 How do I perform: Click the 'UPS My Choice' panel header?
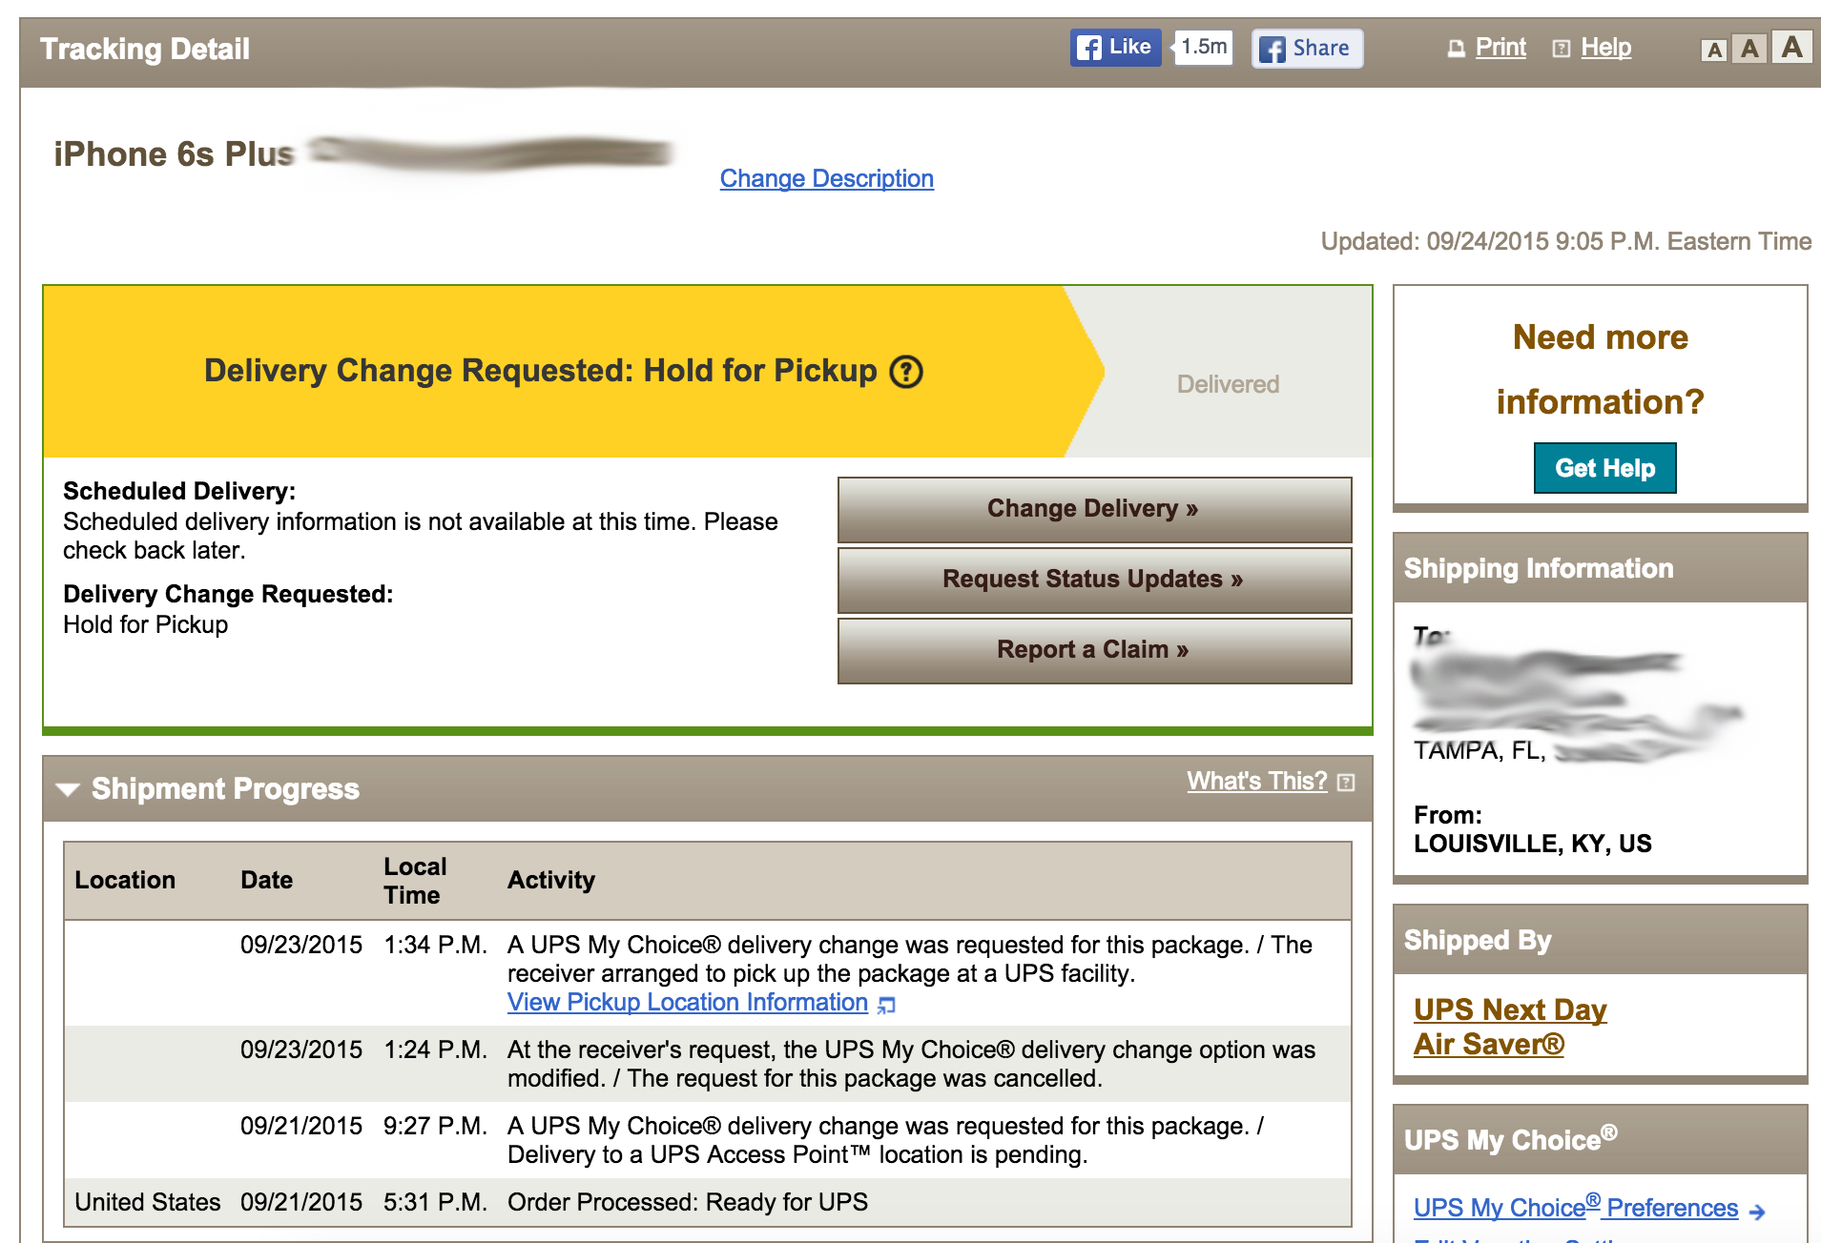point(1600,1140)
